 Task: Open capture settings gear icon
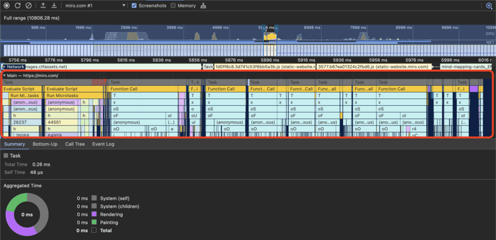tap(489, 6)
